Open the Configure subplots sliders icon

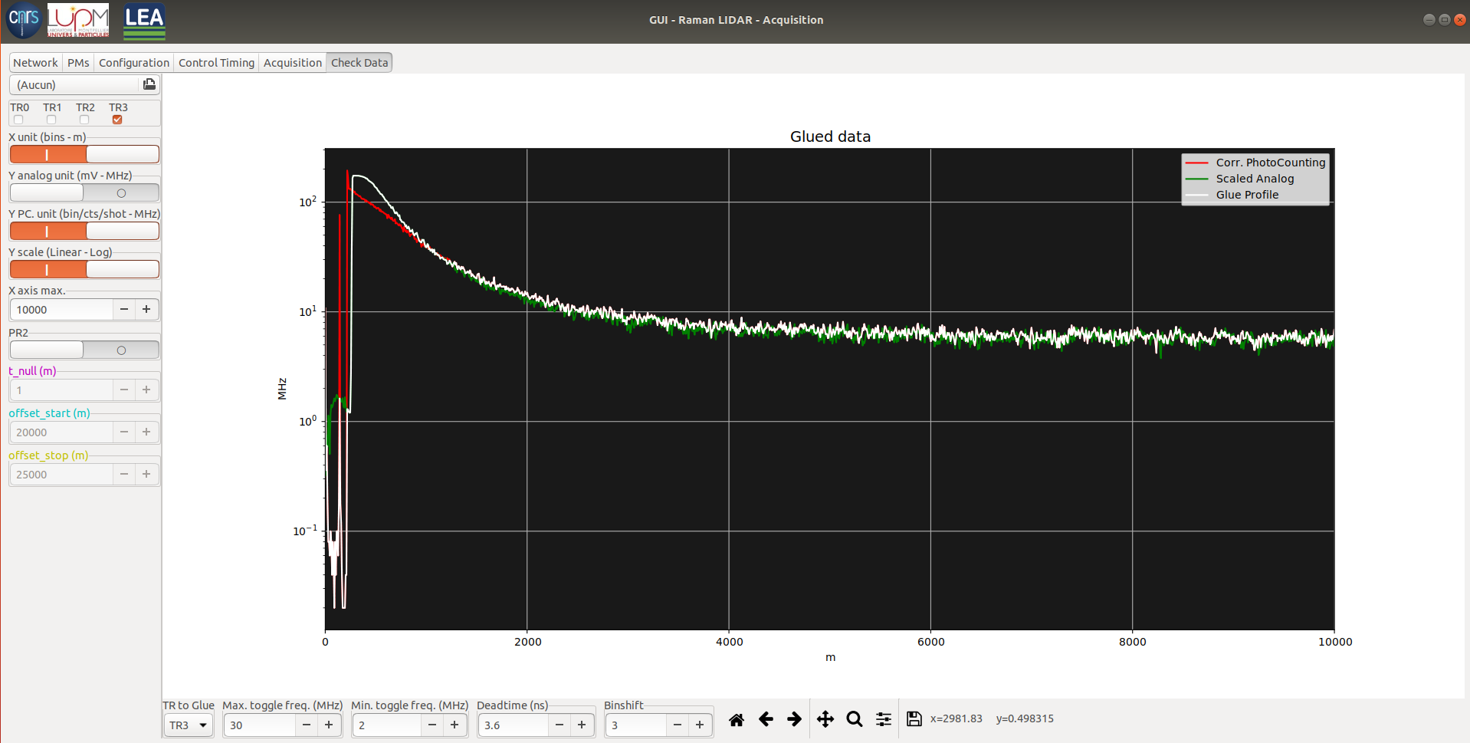(x=884, y=719)
